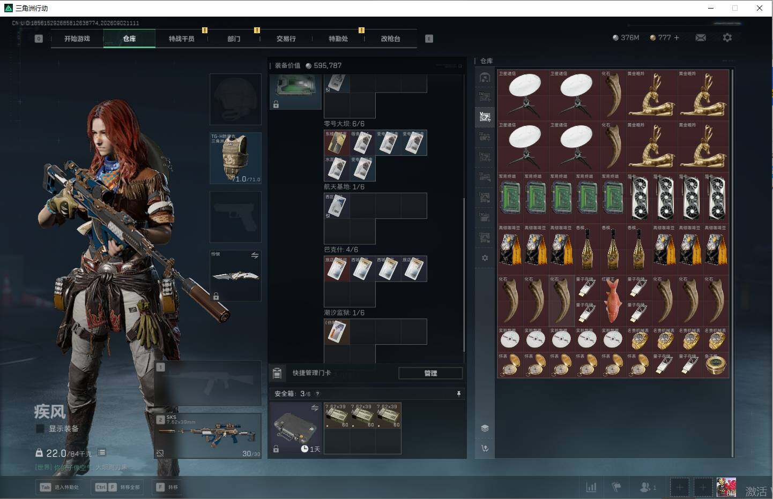Click the Tab 进入特勤处 button

tap(59, 487)
